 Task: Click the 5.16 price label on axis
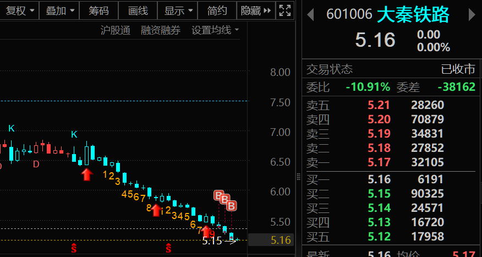pos(271,240)
